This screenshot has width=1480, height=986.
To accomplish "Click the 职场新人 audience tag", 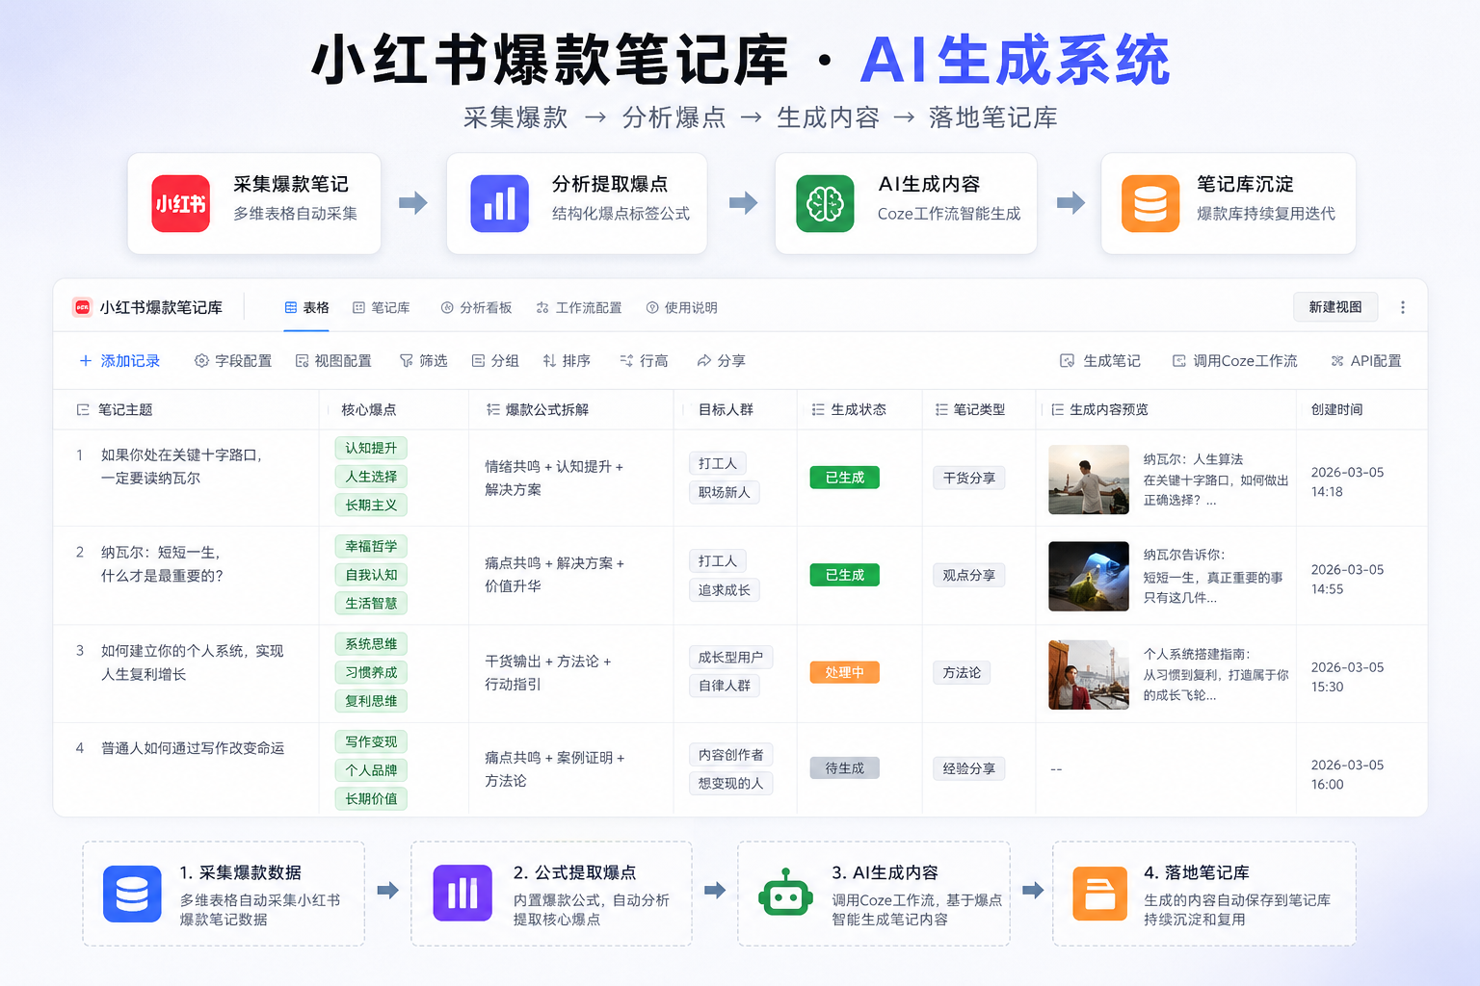I will click(x=725, y=492).
